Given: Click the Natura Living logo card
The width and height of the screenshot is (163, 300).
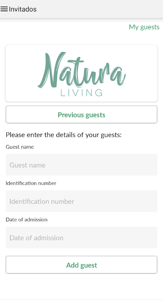Looking at the screenshot, I should (81, 73).
